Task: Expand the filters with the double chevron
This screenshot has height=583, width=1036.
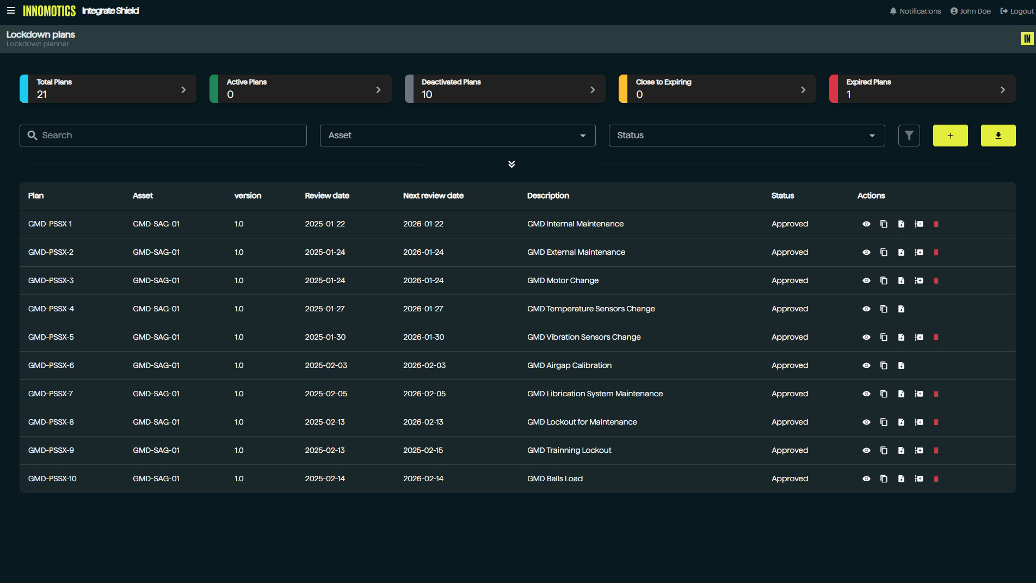Action: (x=511, y=164)
